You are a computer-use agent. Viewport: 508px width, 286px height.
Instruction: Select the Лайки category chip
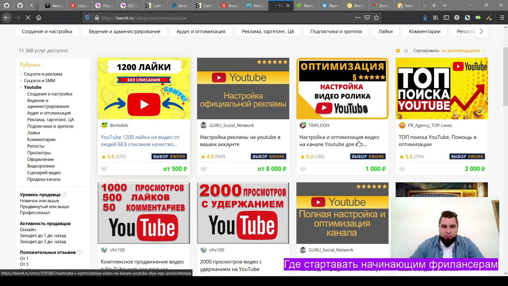(x=385, y=31)
